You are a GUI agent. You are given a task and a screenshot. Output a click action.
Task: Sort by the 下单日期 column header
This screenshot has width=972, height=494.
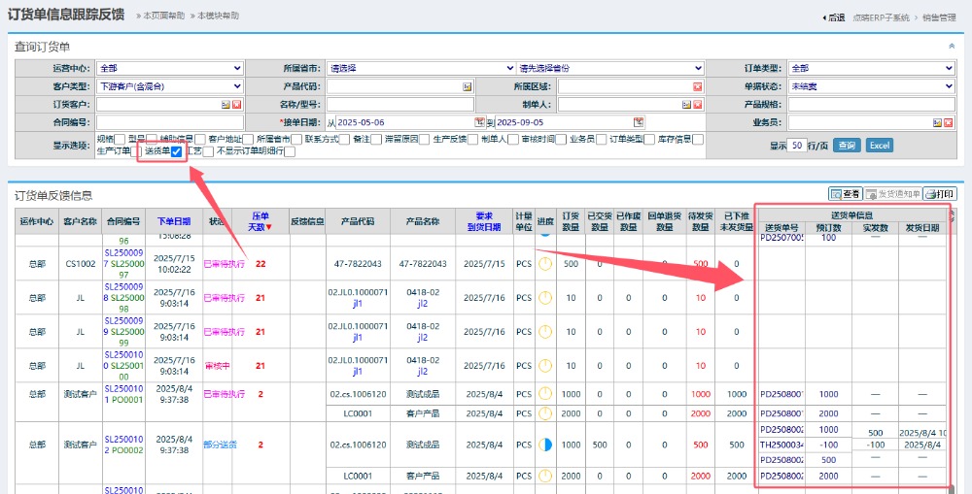pyautogui.click(x=174, y=221)
